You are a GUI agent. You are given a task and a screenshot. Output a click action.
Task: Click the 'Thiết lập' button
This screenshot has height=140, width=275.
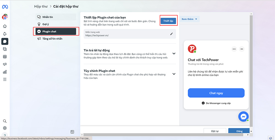(168, 21)
